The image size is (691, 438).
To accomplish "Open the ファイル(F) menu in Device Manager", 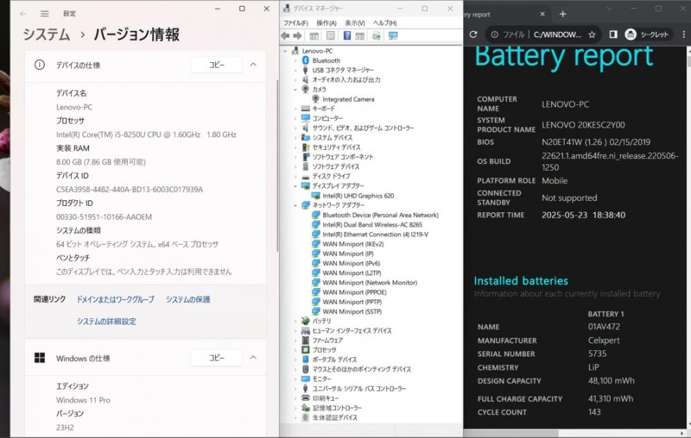I will click(295, 23).
